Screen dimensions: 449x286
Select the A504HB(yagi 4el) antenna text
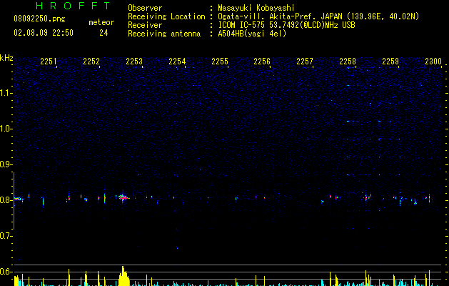point(252,34)
